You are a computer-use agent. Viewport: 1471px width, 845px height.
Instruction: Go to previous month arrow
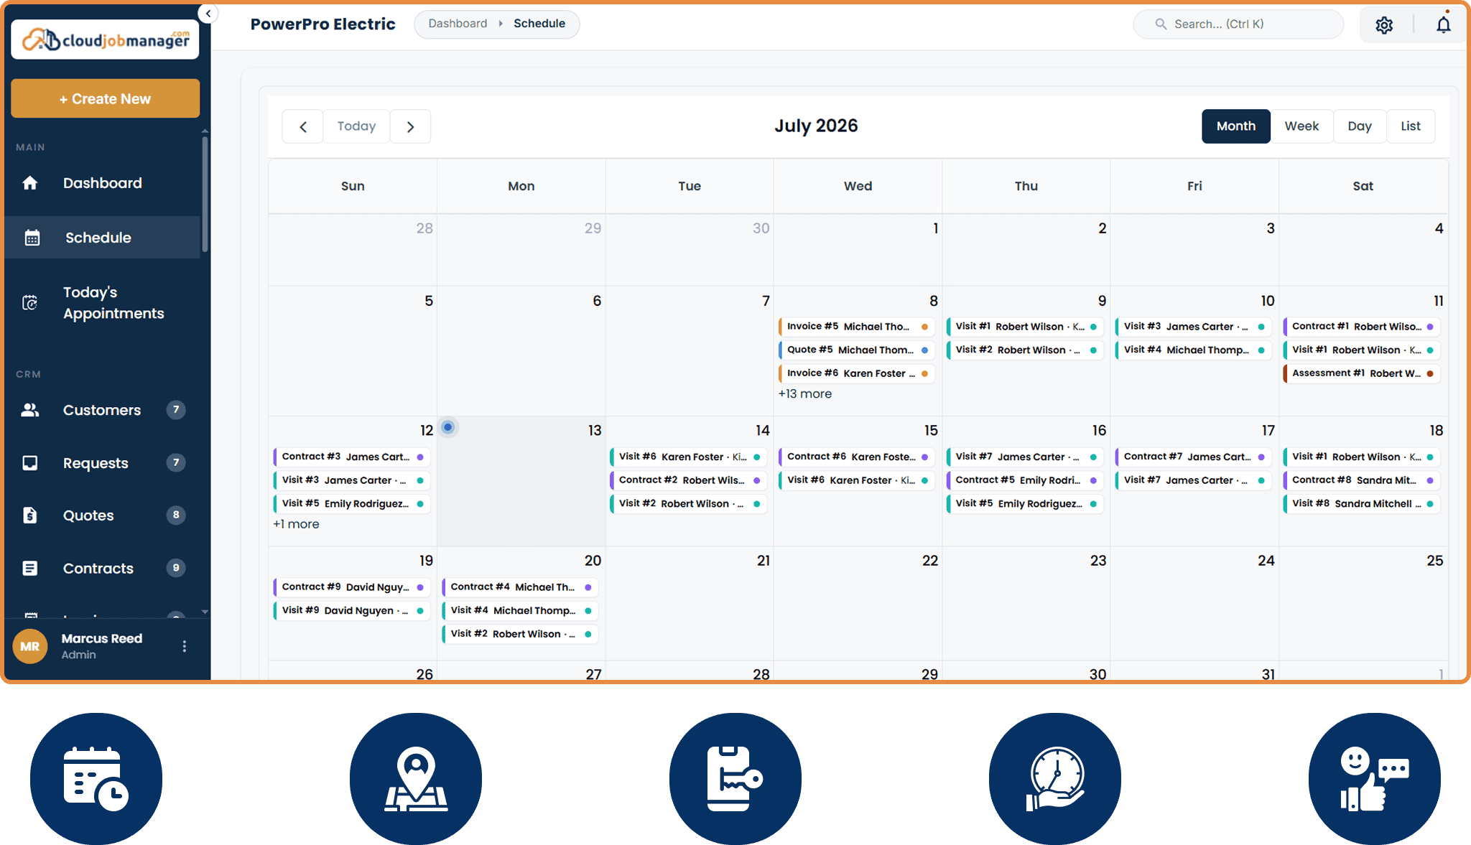(303, 126)
